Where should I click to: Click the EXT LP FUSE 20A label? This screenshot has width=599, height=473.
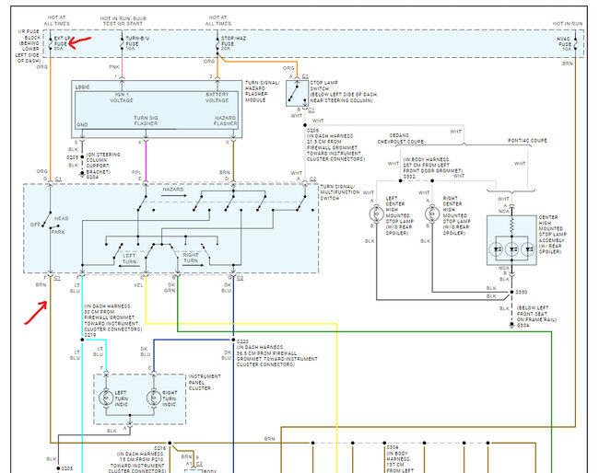point(63,43)
